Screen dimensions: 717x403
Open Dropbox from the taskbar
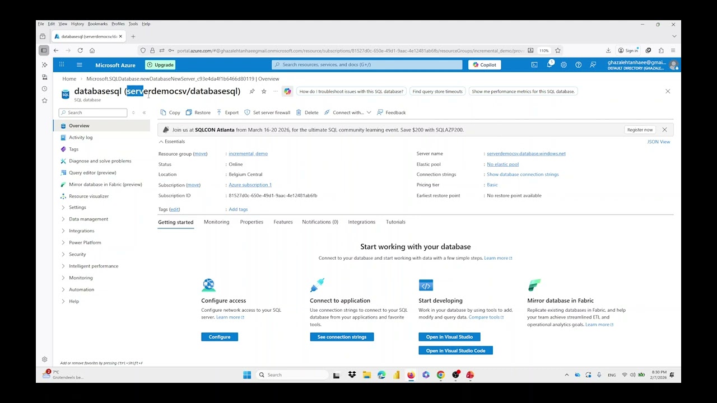pyautogui.click(x=352, y=375)
